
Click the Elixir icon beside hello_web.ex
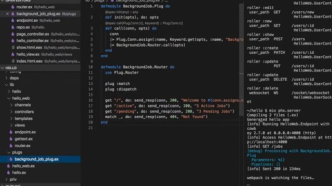coord(8,166)
